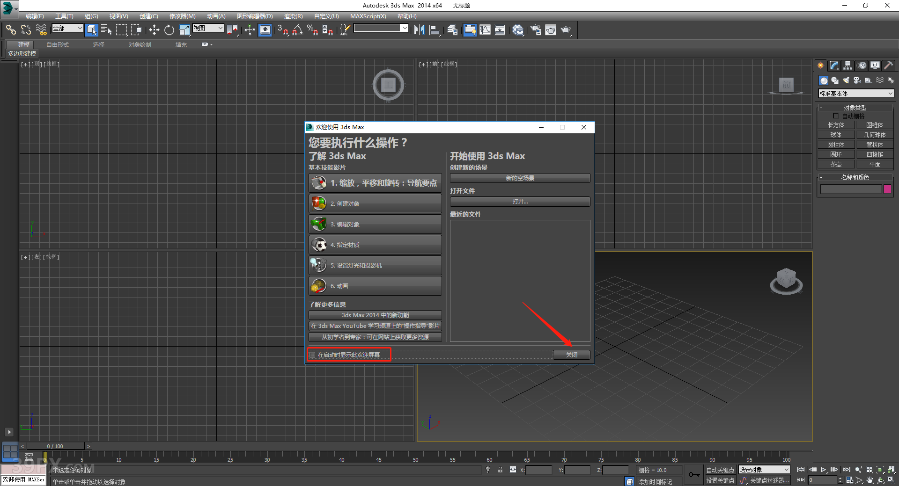Toggle the AutoGrid (自动栅格) checkbox

tap(836, 116)
